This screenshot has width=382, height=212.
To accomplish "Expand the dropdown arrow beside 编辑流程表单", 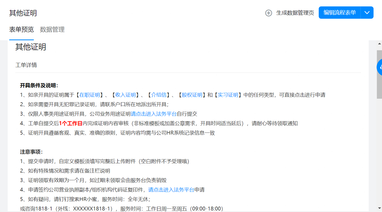I will tap(367, 13).
